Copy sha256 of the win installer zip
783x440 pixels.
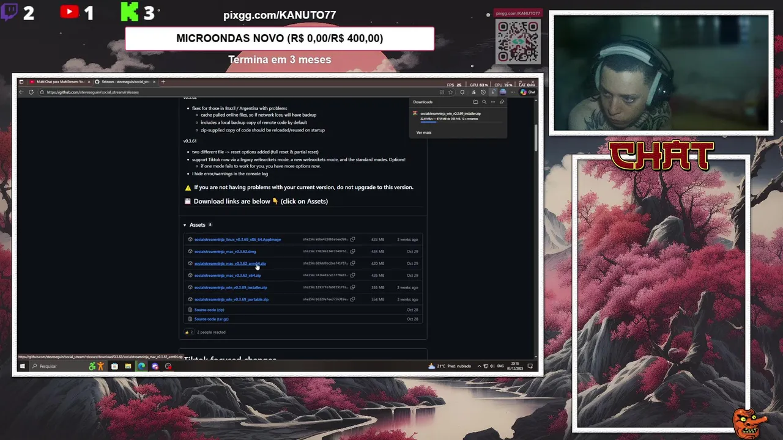click(352, 287)
